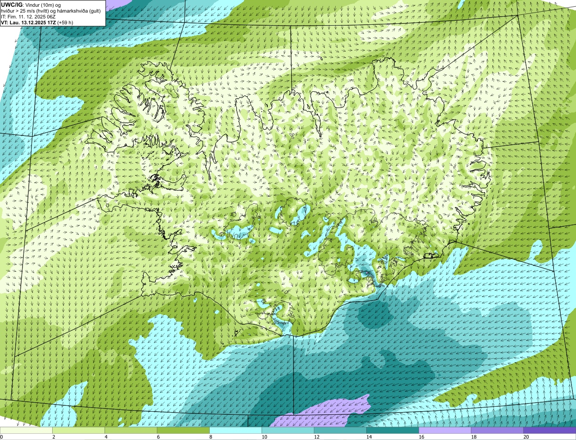Click the '0' label on the wind scale
The image size is (576, 440).
2,437
